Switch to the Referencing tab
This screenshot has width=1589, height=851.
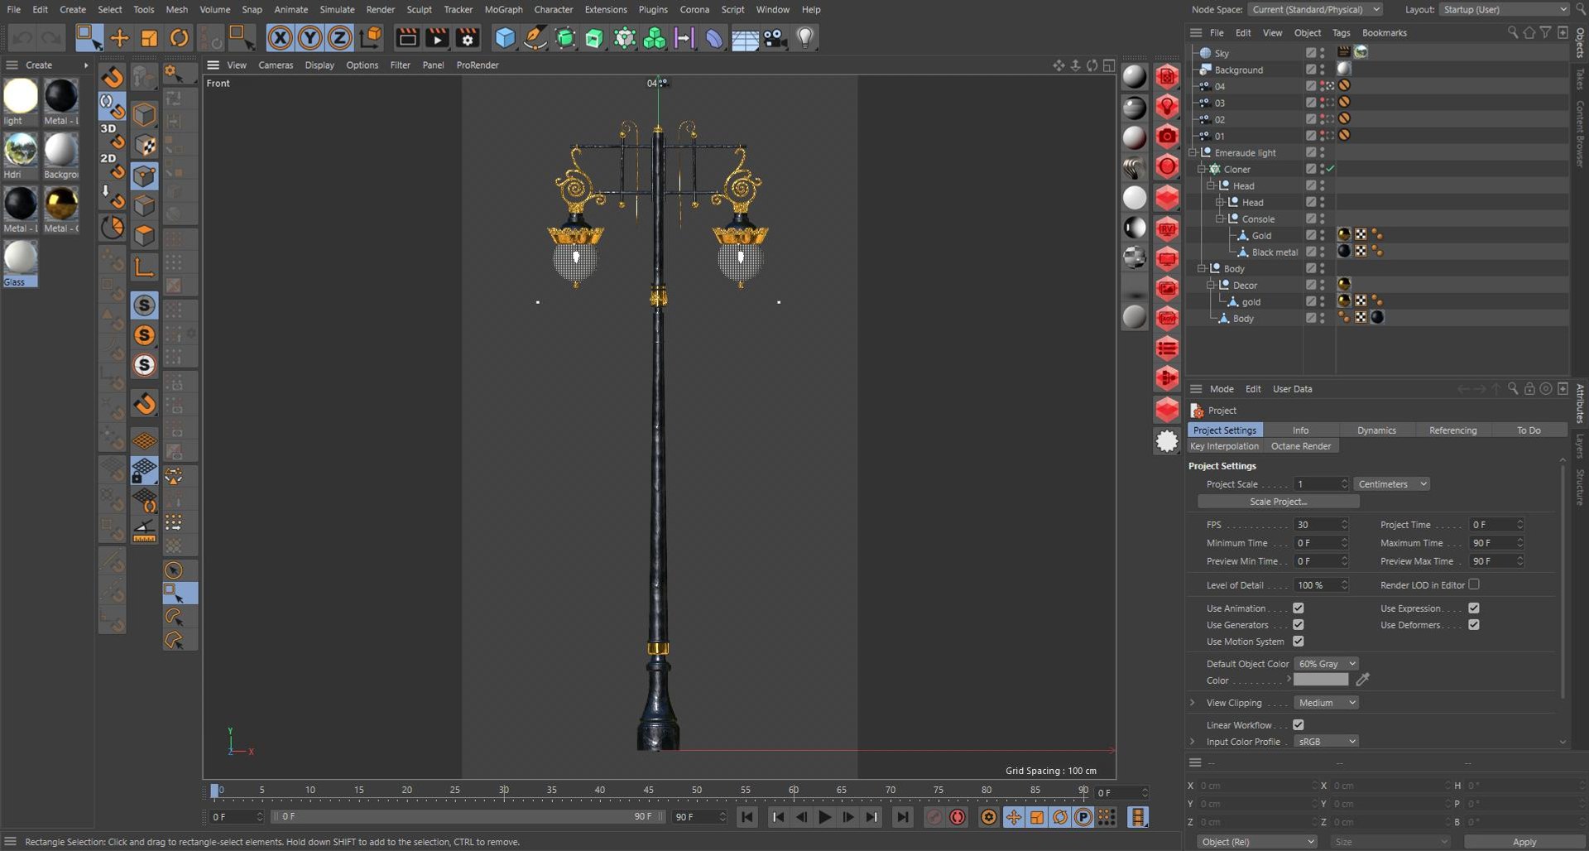click(1452, 430)
